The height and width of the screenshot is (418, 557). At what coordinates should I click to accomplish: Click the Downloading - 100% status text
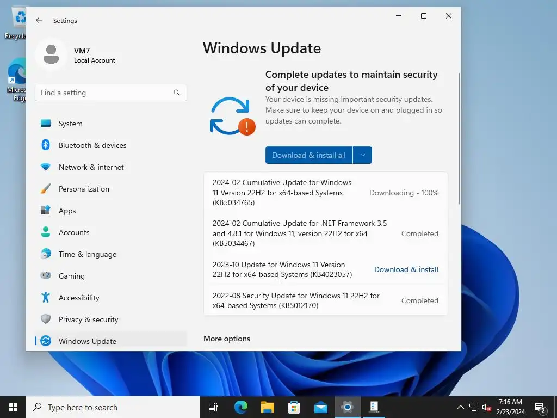click(404, 193)
